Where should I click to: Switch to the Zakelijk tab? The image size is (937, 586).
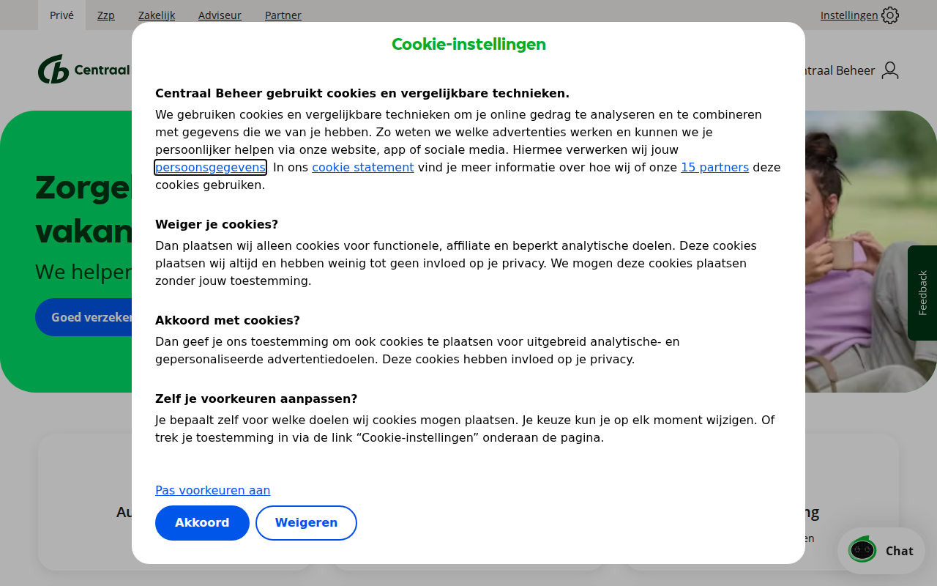(x=157, y=15)
